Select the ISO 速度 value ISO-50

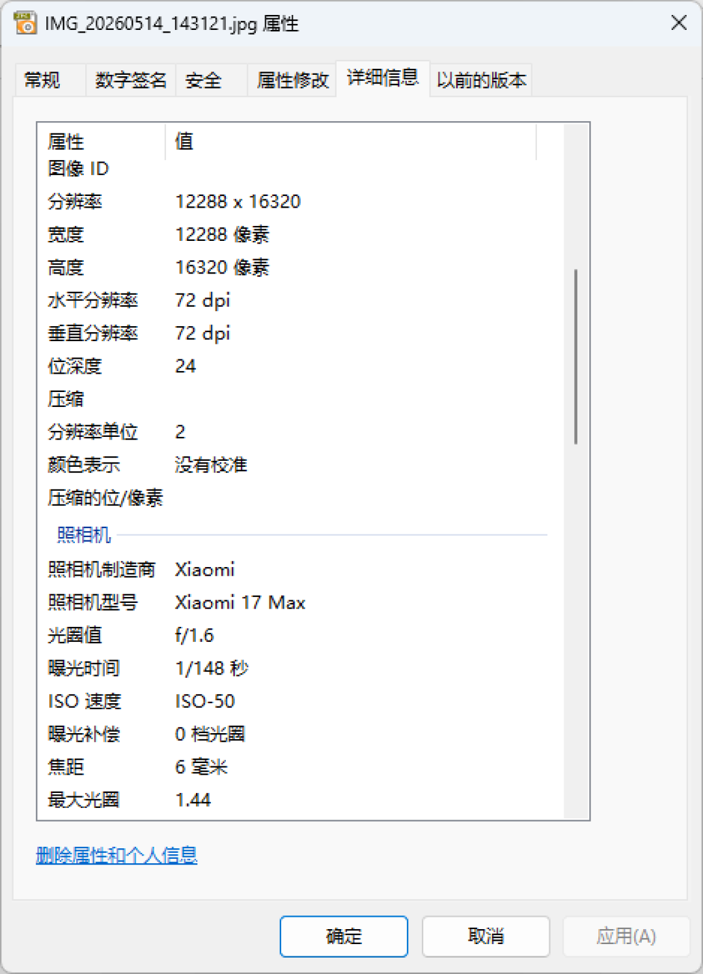[204, 701]
